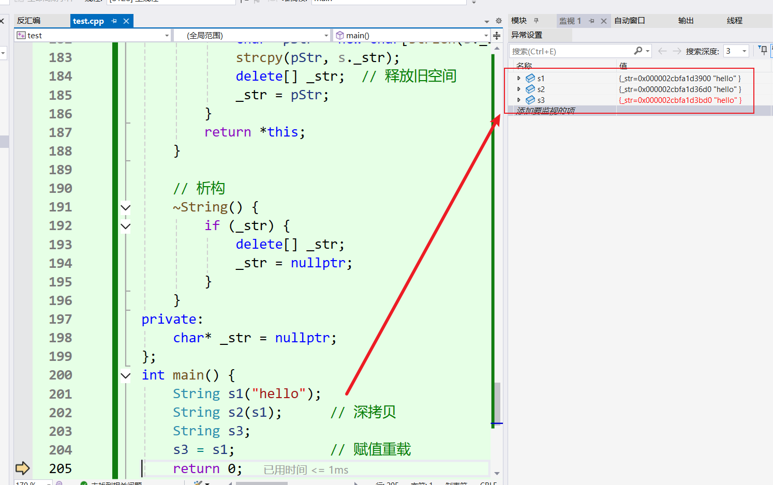The width and height of the screenshot is (773, 485).
Task: Open the 异常设置 exception settings tab
Action: (x=527, y=35)
